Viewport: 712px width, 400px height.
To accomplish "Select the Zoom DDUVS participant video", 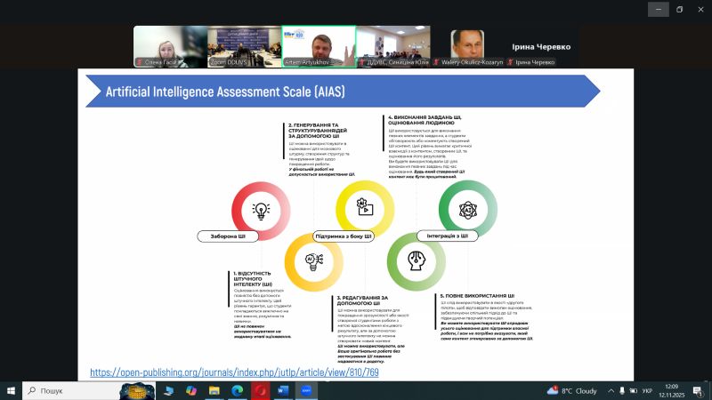I will click(x=244, y=45).
